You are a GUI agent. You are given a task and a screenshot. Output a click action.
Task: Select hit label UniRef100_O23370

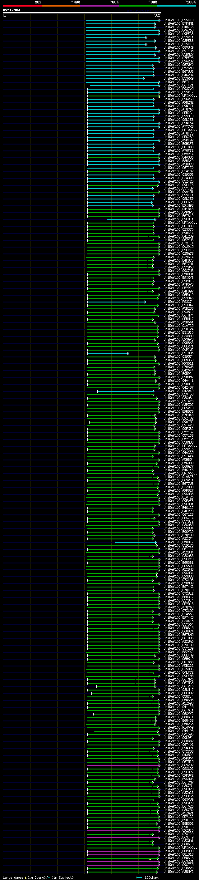point(178,229)
